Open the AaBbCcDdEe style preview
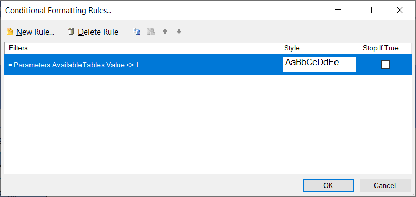The image size is (416, 197). [319, 65]
